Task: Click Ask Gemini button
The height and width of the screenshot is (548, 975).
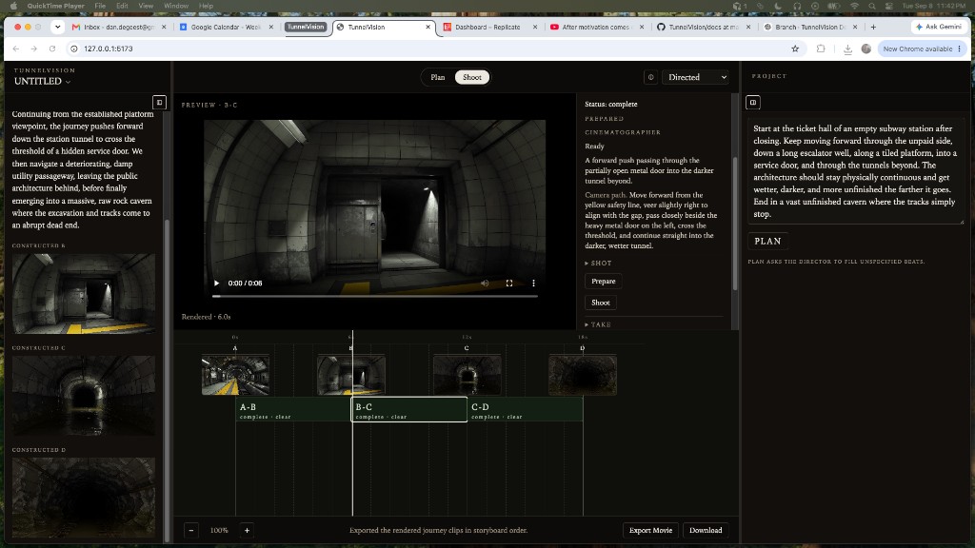Action: click(939, 27)
